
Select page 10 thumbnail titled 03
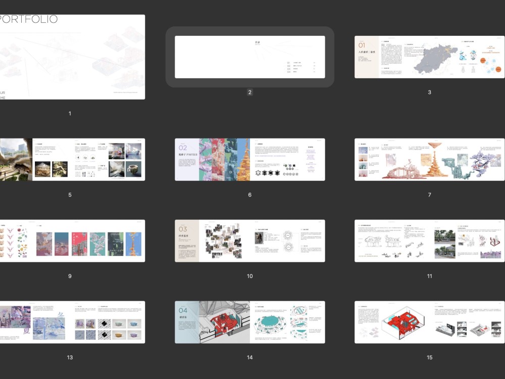click(250, 241)
